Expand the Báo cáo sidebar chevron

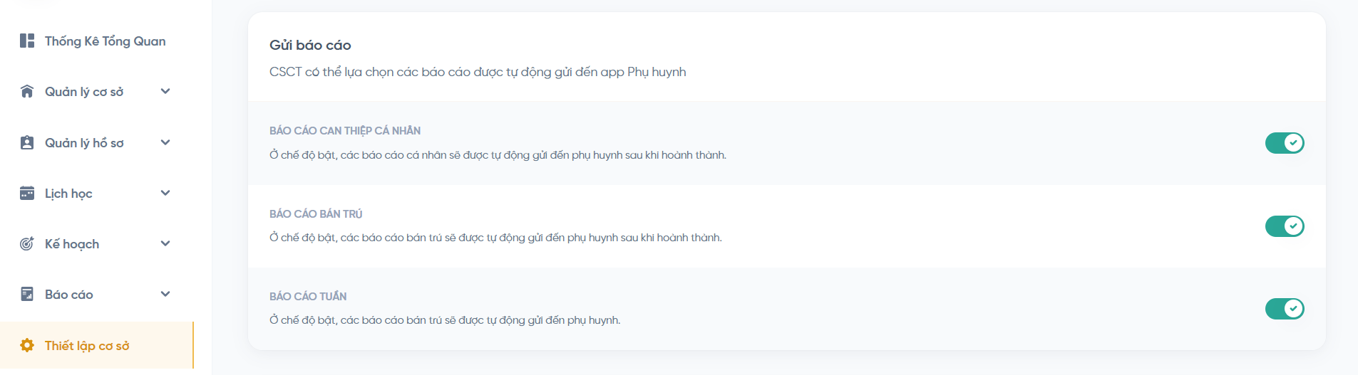165,294
